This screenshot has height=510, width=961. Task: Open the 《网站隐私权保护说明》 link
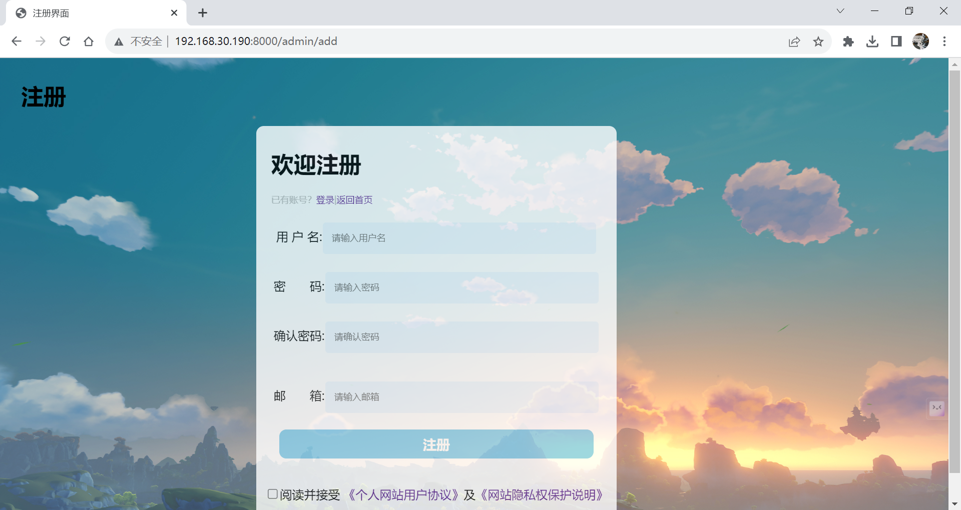(542, 495)
